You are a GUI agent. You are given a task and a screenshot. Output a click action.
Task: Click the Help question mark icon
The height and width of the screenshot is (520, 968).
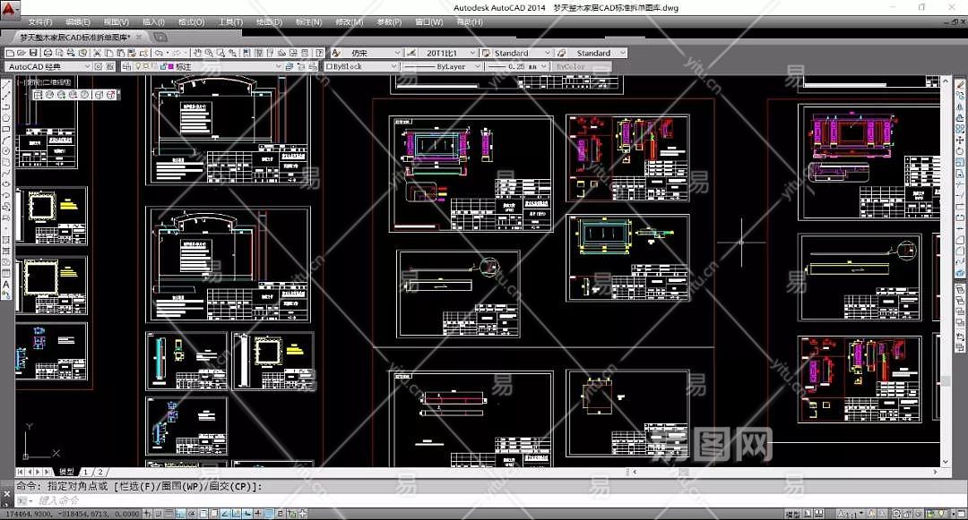319,53
